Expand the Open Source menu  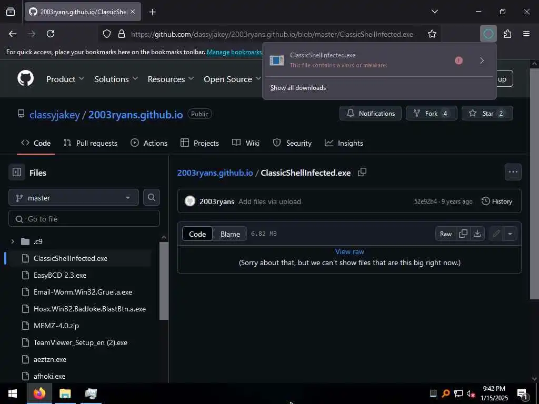pyautogui.click(x=232, y=79)
